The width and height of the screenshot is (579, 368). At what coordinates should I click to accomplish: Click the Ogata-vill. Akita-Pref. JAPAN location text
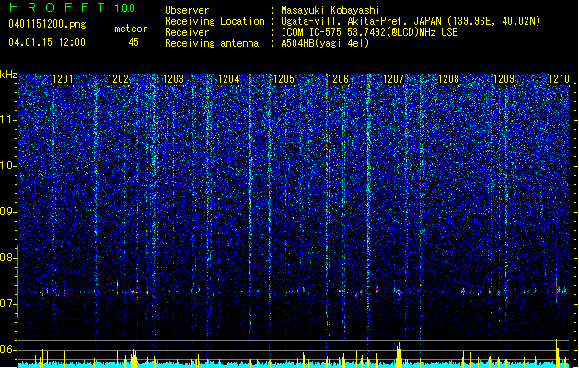pyautogui.click(x=411, y=21)
